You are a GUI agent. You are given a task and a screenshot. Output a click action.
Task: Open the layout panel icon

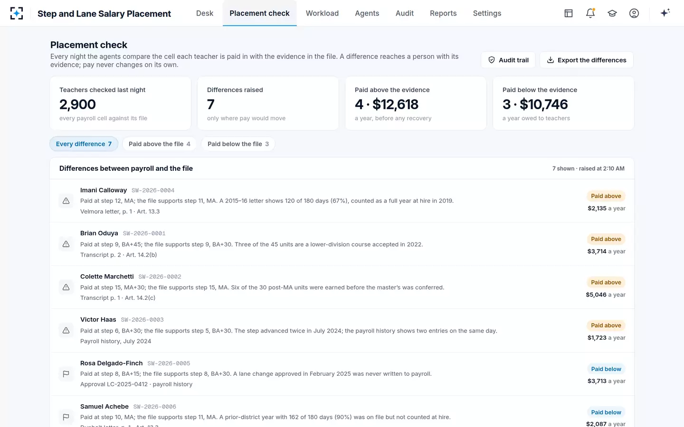569,13
